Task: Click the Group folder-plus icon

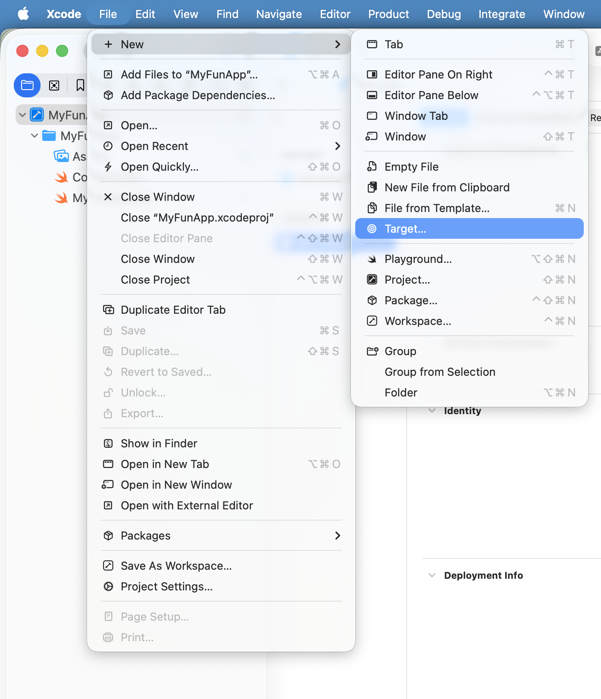Action: pyautogui.click(x=372, y=351)
